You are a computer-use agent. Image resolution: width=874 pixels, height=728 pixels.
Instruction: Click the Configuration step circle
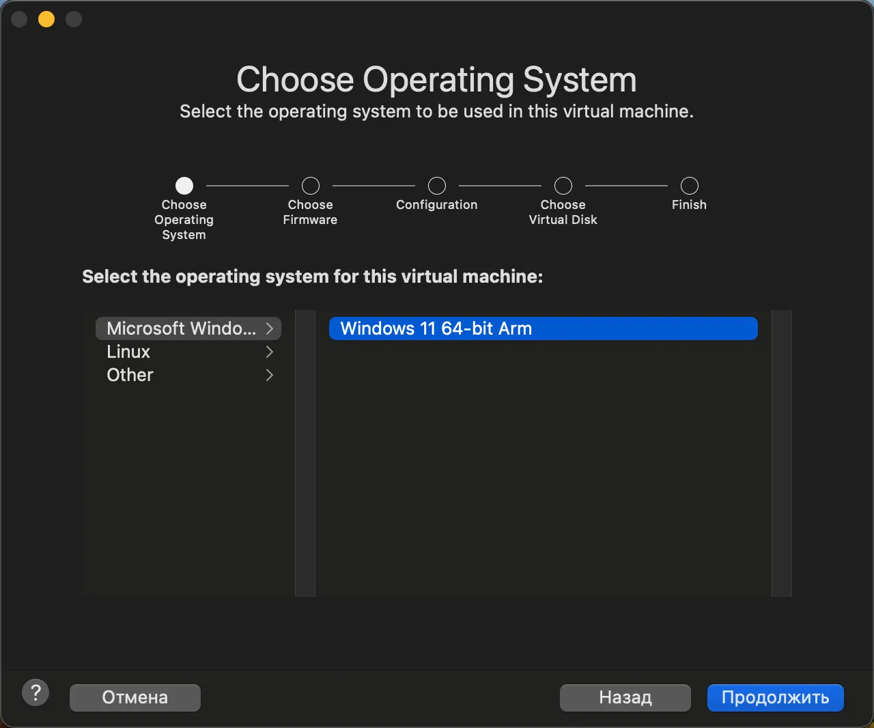click(437, 186)
